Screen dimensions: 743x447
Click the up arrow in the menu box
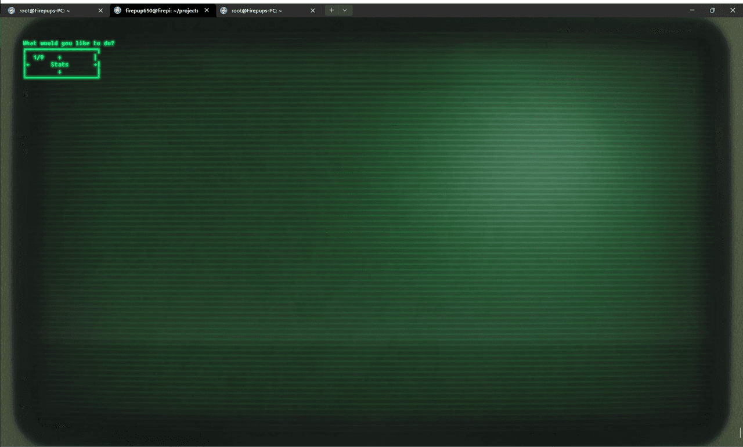(x=60, y=57)
